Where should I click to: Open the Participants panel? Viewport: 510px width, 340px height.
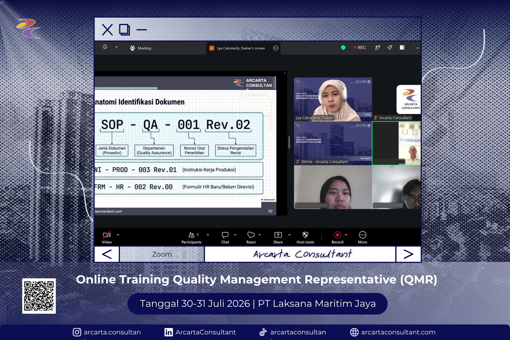coord(192,237)
